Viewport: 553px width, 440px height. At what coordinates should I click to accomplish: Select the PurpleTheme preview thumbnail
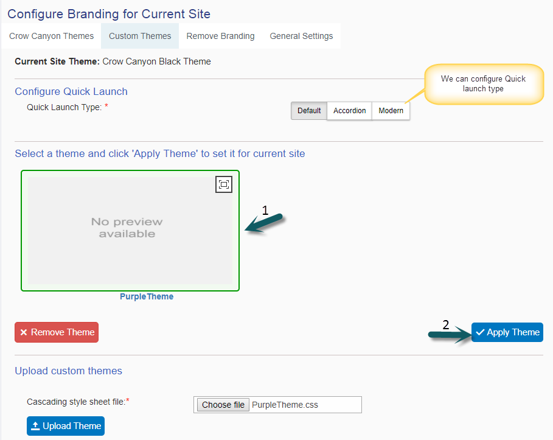click(130, 231)
